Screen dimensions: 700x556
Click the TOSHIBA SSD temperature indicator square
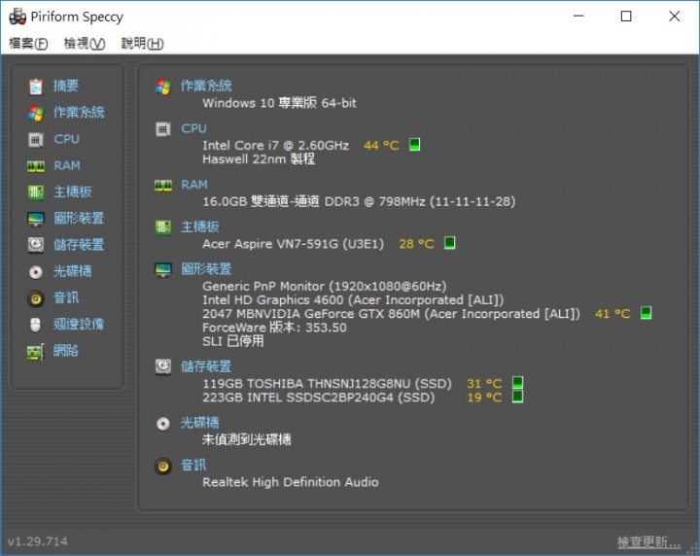click(x=518, y=383)
